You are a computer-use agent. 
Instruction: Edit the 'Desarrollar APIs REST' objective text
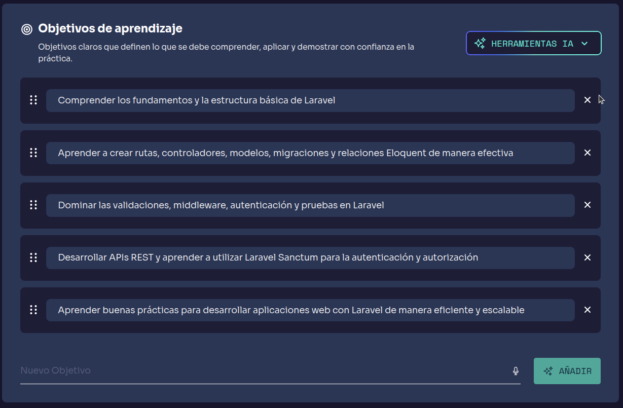(310, 257)
